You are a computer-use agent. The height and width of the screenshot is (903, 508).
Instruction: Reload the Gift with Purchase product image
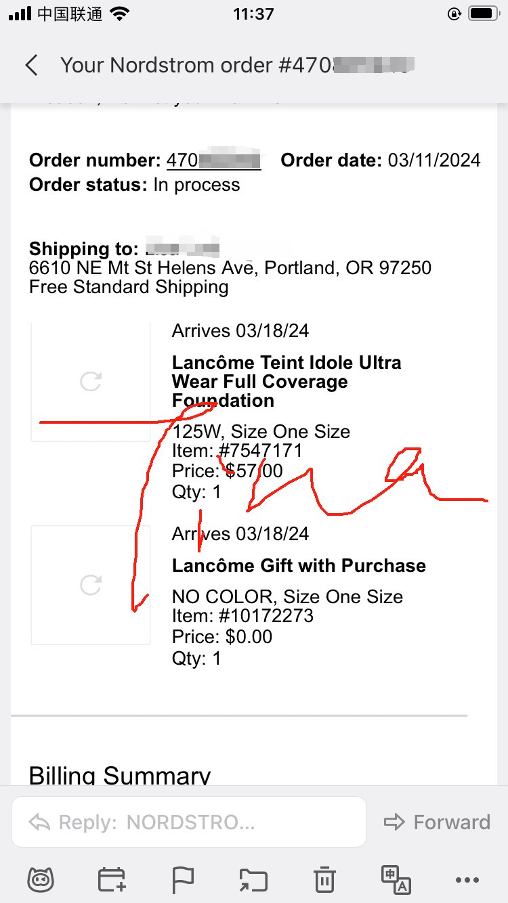pos(90,585)
